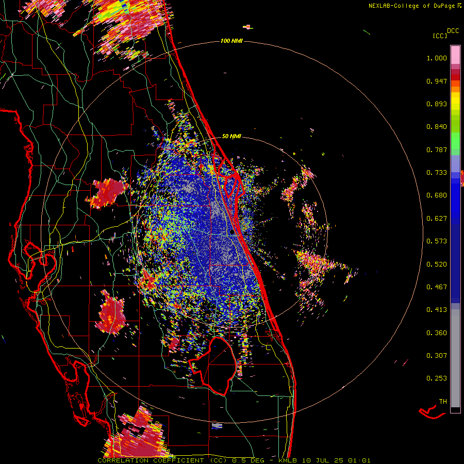
Task: Click the "0.787" value on the color scale
Action: 437,150
